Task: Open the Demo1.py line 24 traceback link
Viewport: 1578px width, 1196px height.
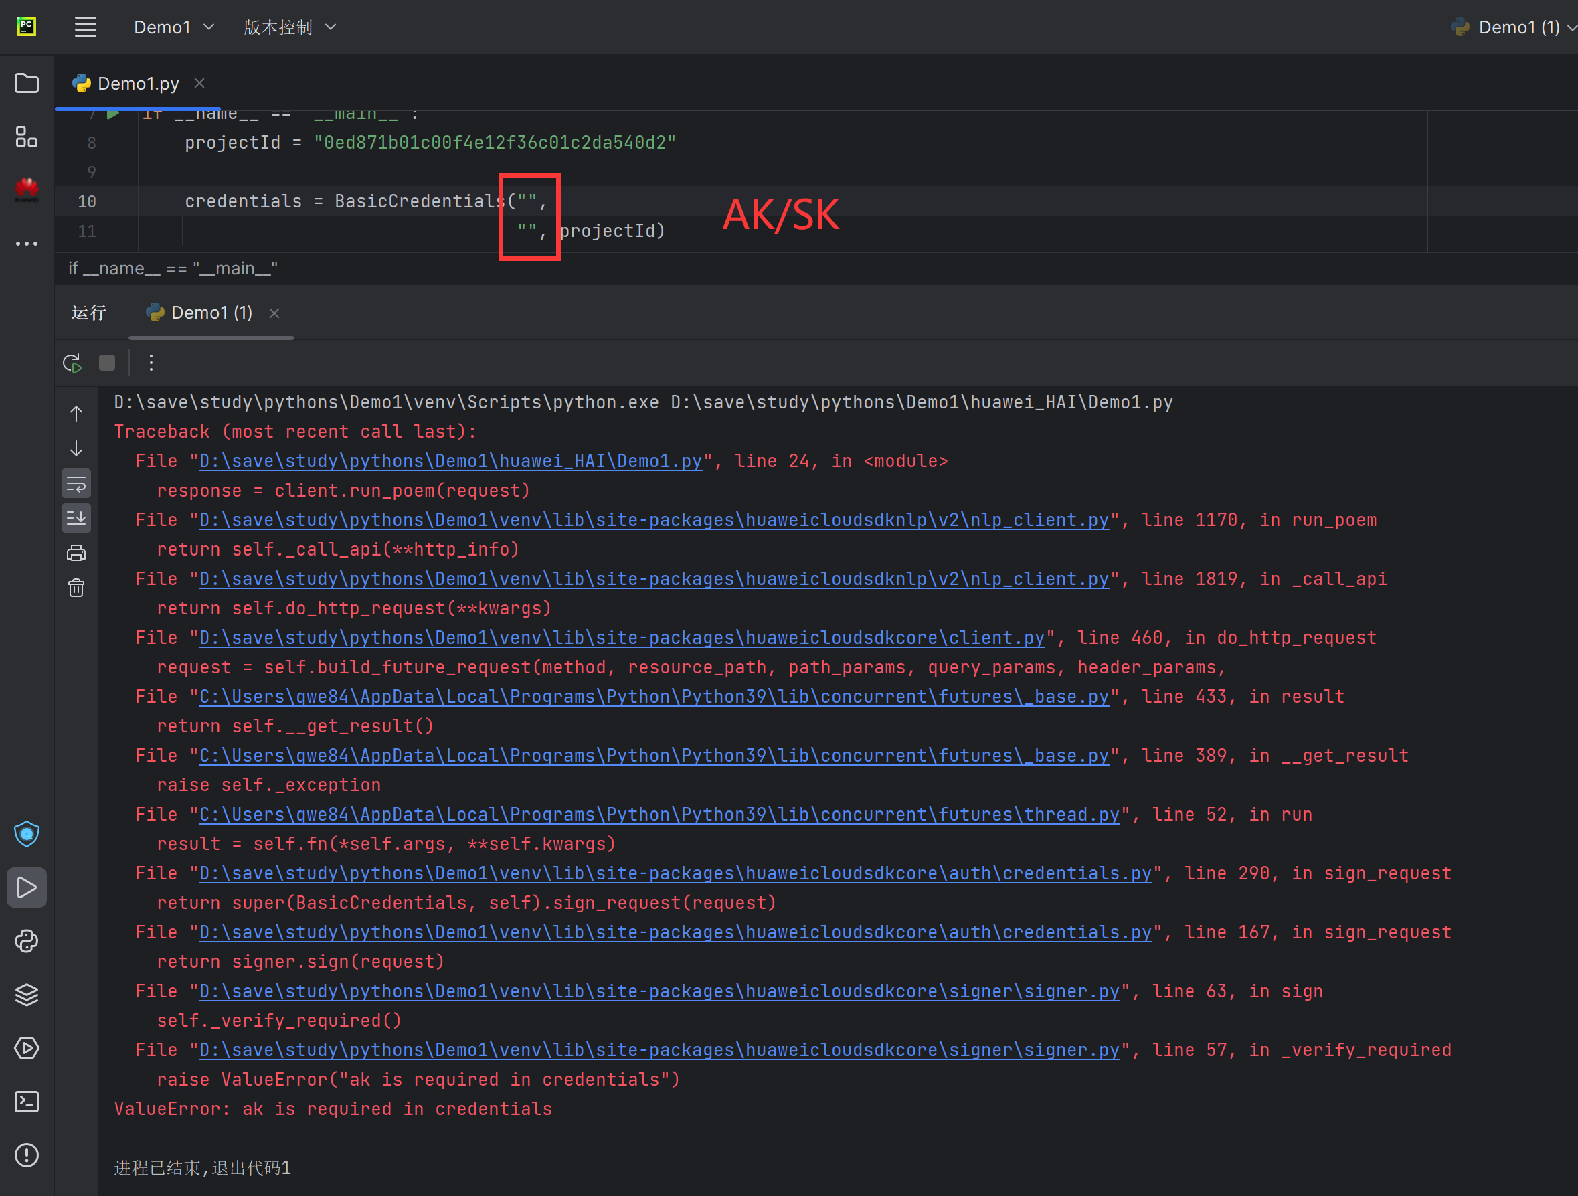Action: coord(450,461)
